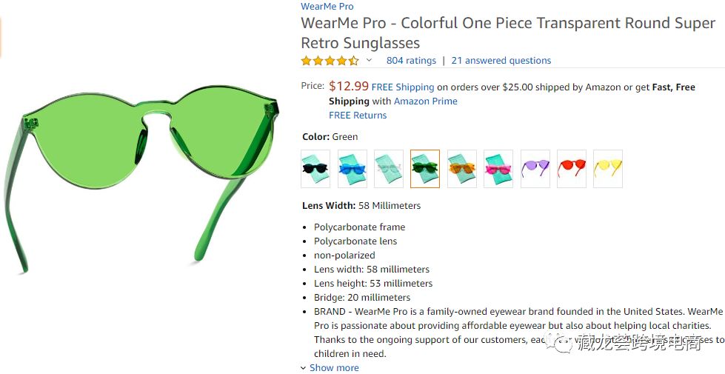
Task: Choose the blue sunglasses color option
Action: [x=353, y=169]
